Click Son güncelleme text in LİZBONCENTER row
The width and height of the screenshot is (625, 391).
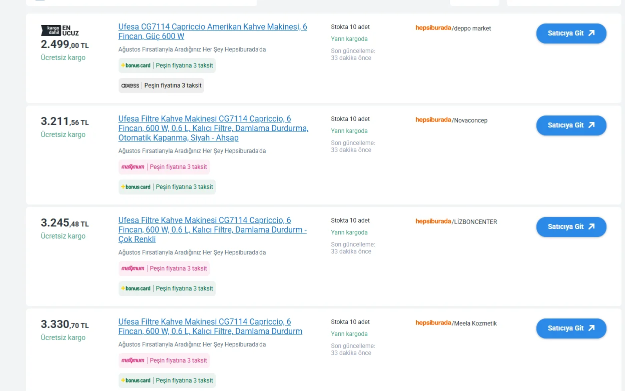click(353, 248)
